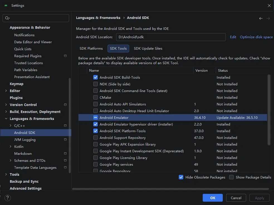Click the Android SDK Location path field

point(171,37)
